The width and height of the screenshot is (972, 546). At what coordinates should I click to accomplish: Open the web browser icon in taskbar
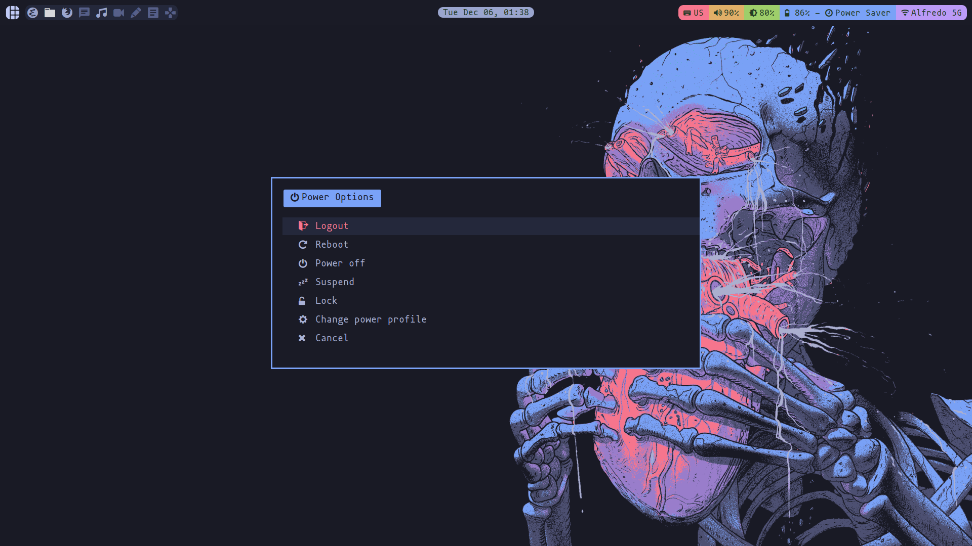67,12
